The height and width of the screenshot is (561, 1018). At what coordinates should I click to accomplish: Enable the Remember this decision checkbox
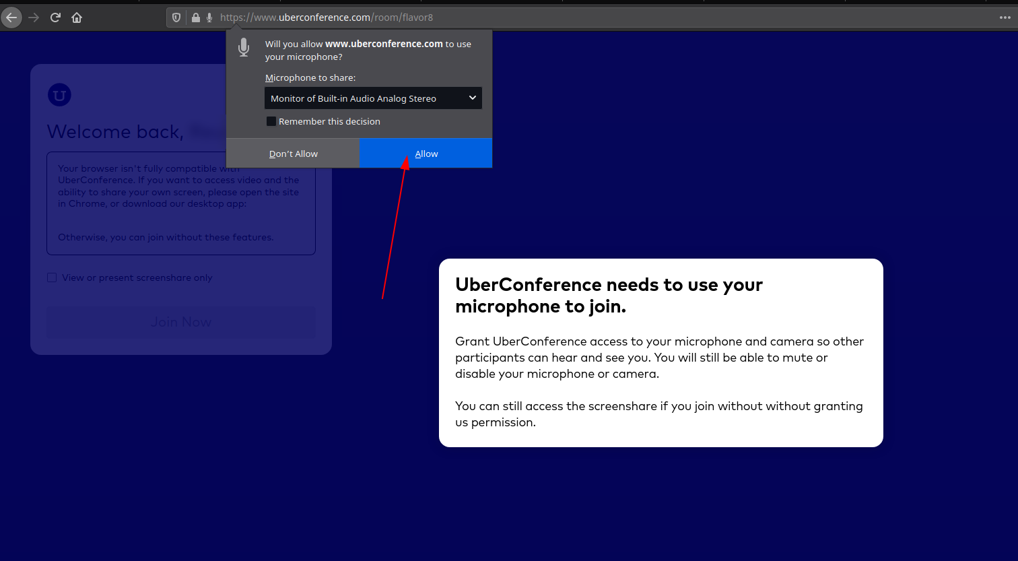coord(271,121)
